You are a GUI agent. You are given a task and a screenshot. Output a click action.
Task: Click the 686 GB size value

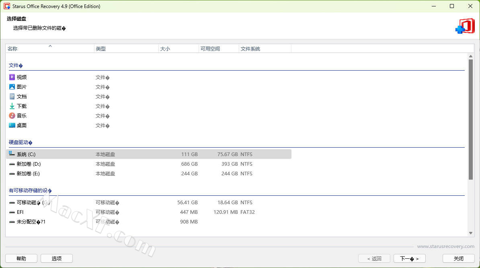click(x=189, y=164)
